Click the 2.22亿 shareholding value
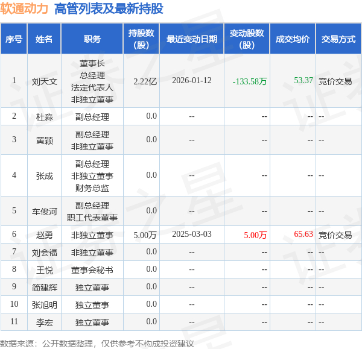The height and width of the screenshot is (349, 362). click(x=145, y=81)
